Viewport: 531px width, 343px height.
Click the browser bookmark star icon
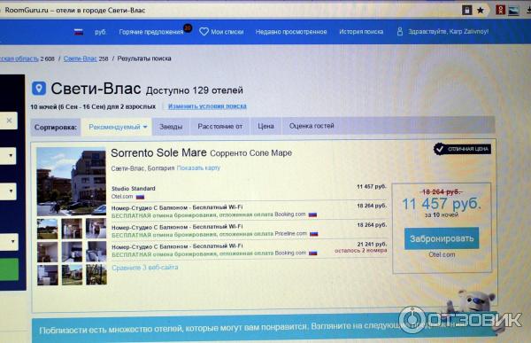point(481,11)
